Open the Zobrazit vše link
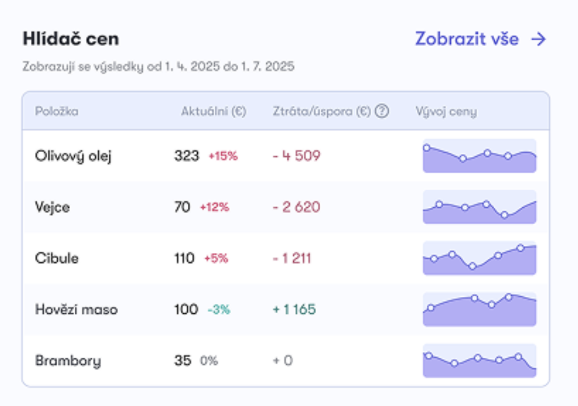Screen dimensions: 578x406 point(480,39)
